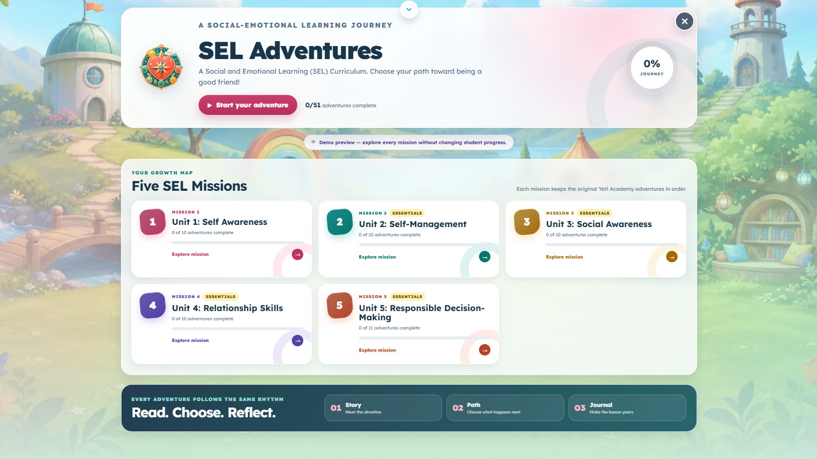Click the gold arrow on Social Awareness card
Screen dimensions: 817x459
672,257
